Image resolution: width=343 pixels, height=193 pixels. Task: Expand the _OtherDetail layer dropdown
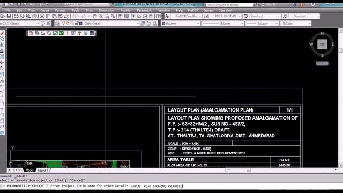click(138, 24)
